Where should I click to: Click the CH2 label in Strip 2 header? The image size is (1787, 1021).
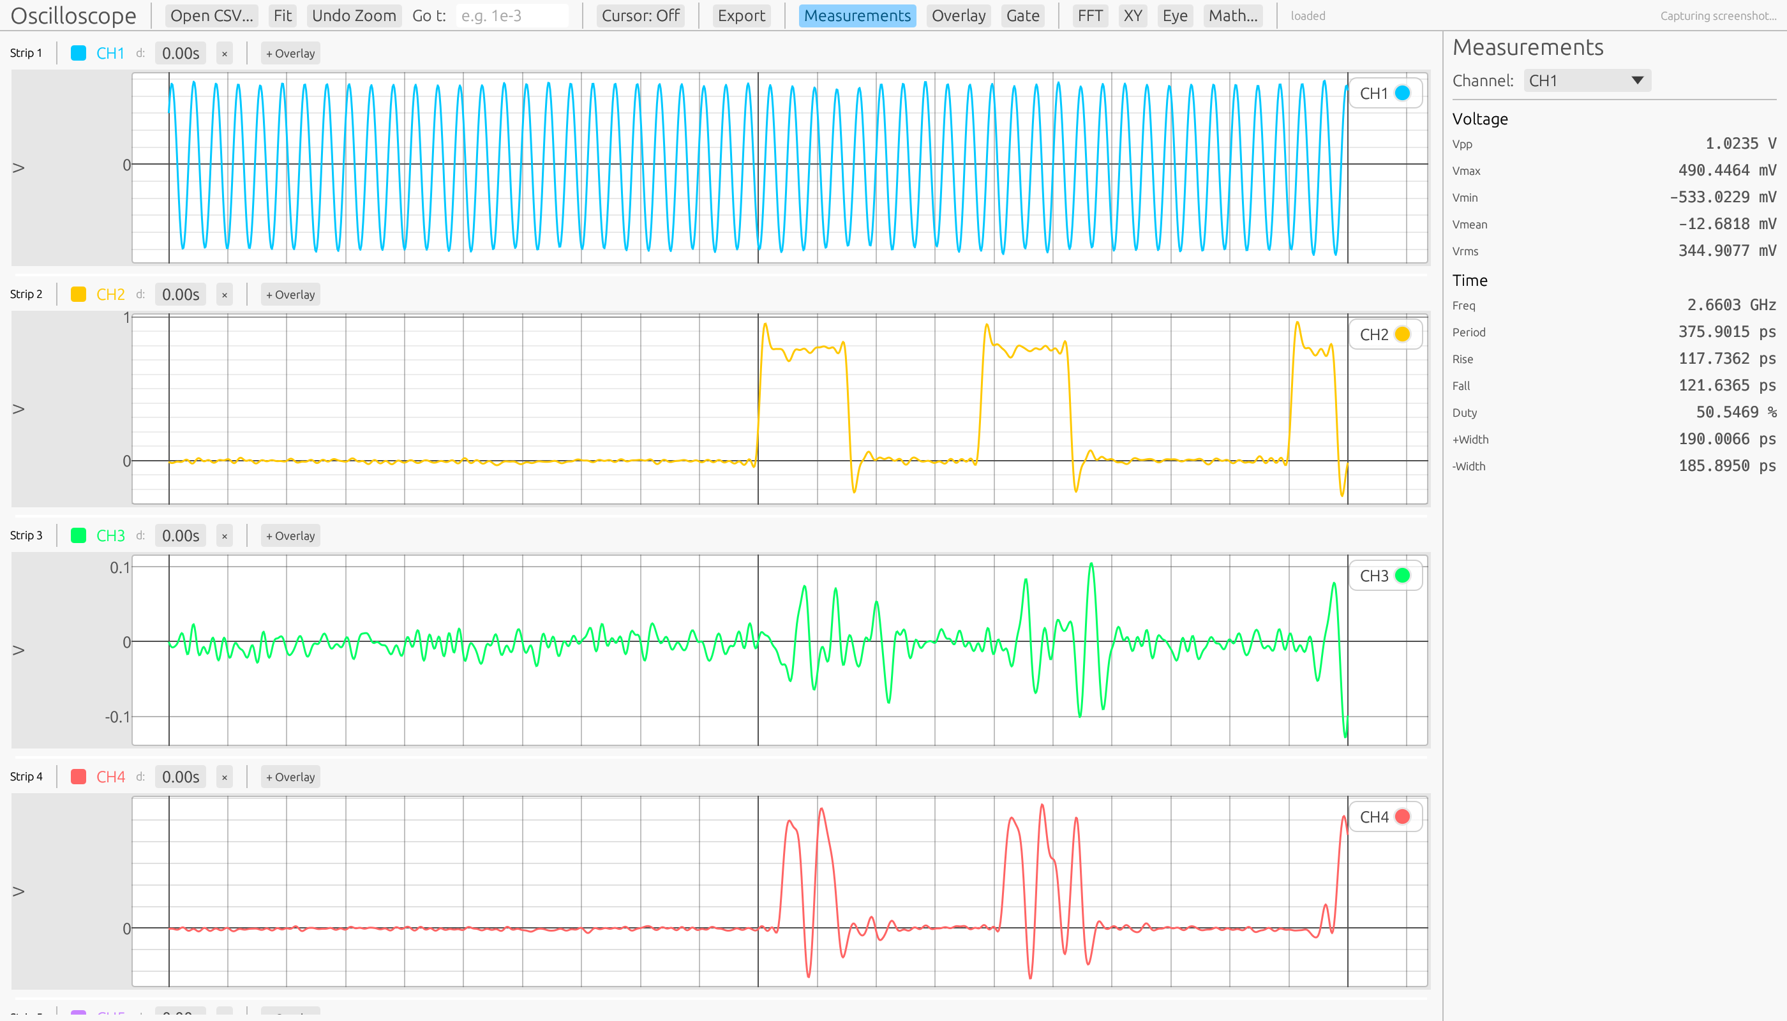110,295
